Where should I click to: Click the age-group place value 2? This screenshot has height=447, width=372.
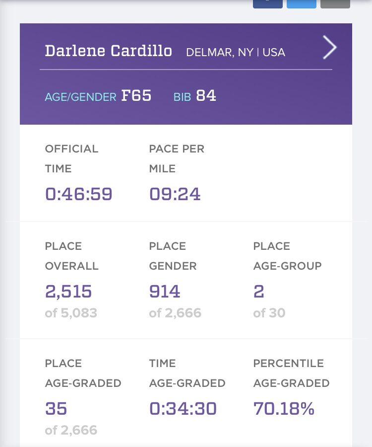click(x=258, y=291)
